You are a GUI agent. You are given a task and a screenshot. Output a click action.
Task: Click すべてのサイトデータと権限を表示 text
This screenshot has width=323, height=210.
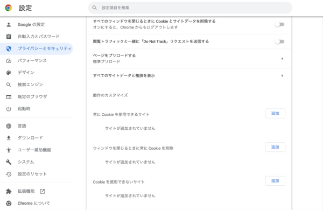click(124, 75)
